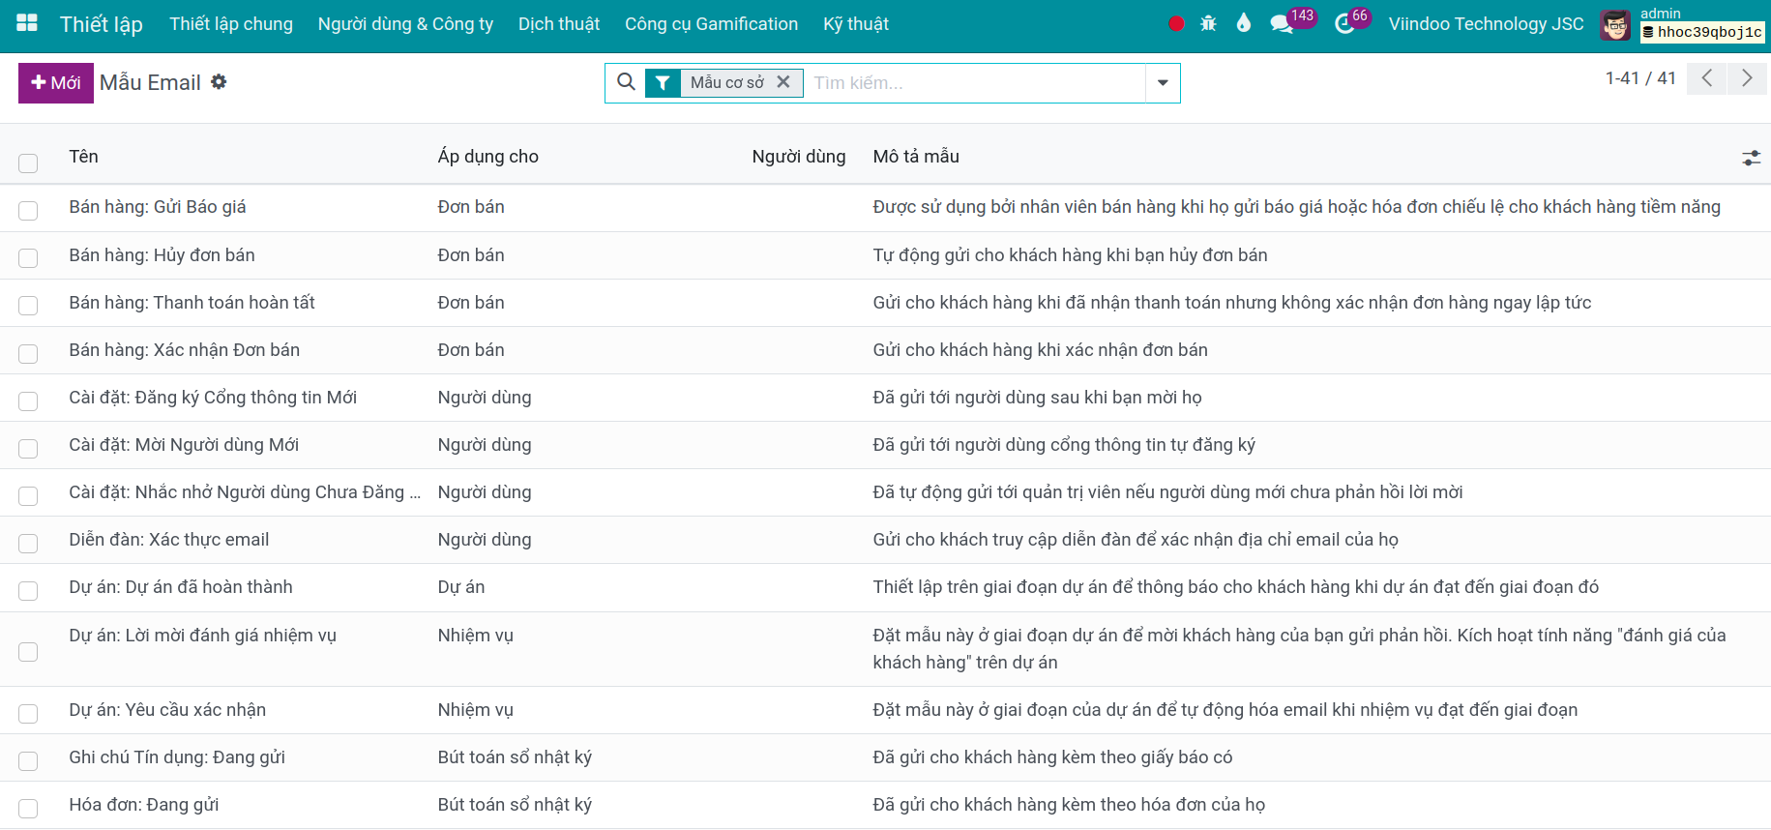This screenshot has width=1771, height=830.
Task: Open the gear actions menu beside Mẫu Email
Action: [219, 82]
